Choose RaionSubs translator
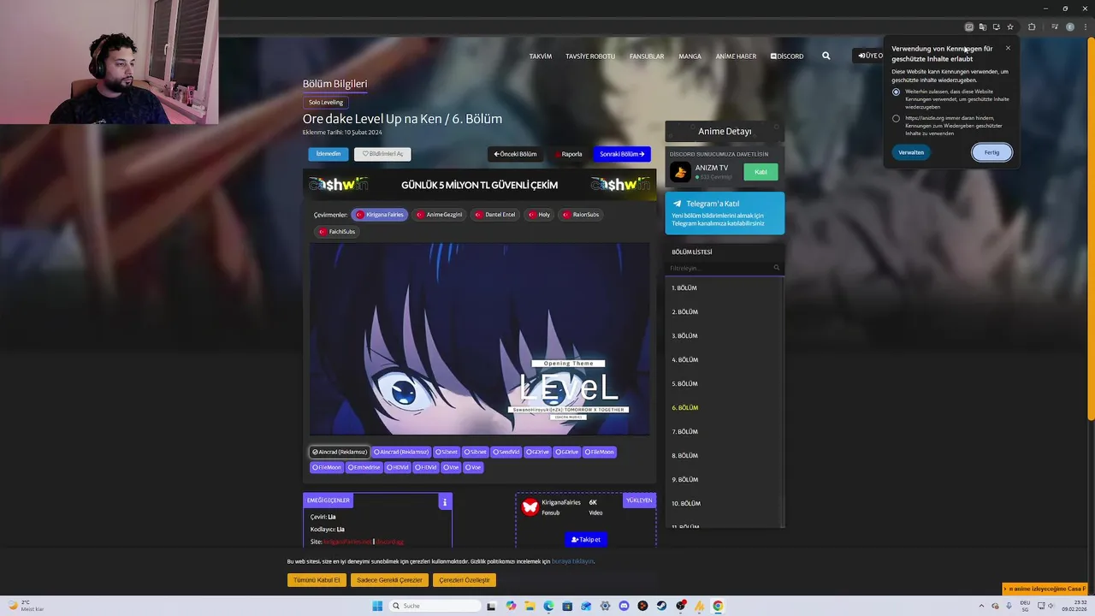Screen dimensions: 1095x616 point(581,215)
